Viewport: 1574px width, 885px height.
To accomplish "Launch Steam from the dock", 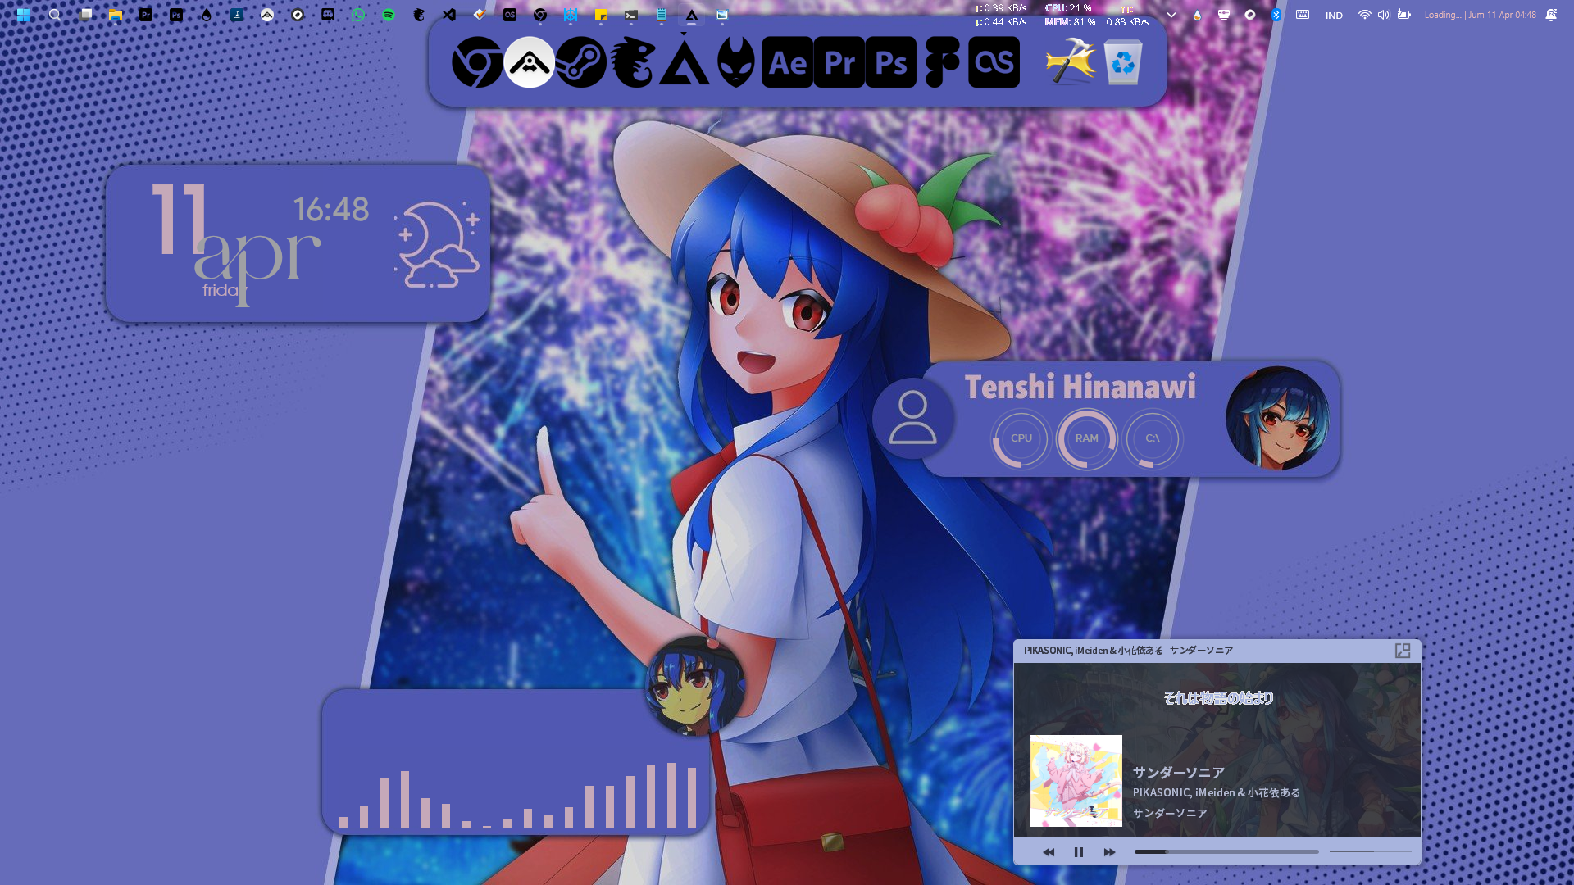I will pyautogui.click(x=581, y=62).
